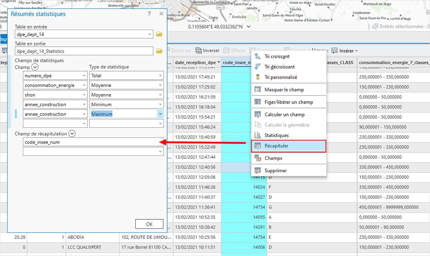Click code cell 14055
Image resolution: width=430 pixels, height=256 pixels.
[x=244, y=217]
